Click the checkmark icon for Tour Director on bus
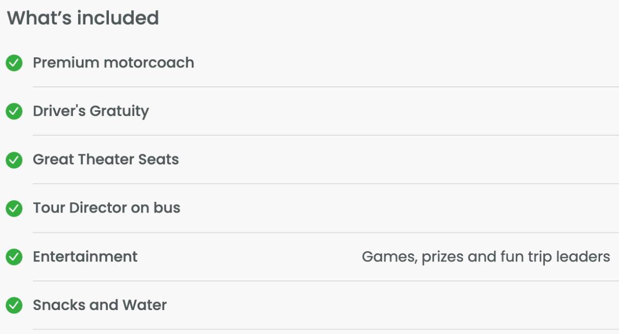619x334 pixels. 14,208
